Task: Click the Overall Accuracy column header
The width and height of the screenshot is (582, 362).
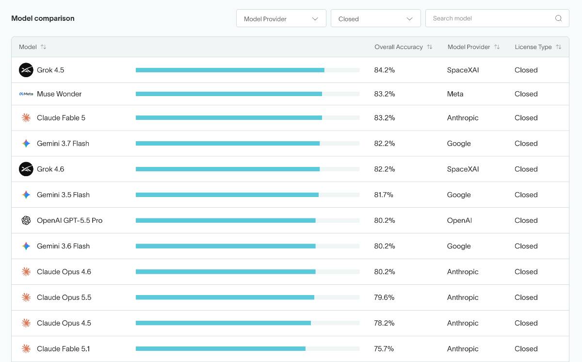Action: [x=399, y=47]
